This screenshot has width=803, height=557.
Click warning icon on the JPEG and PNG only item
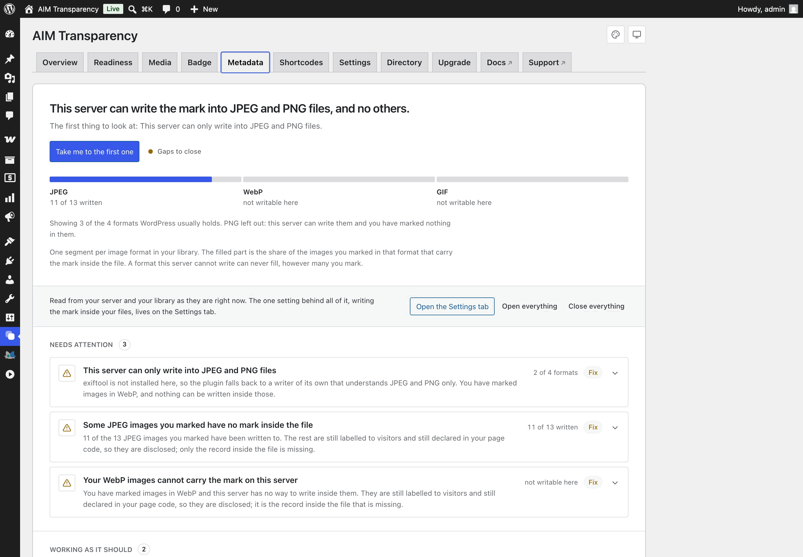tap(67, 373)
